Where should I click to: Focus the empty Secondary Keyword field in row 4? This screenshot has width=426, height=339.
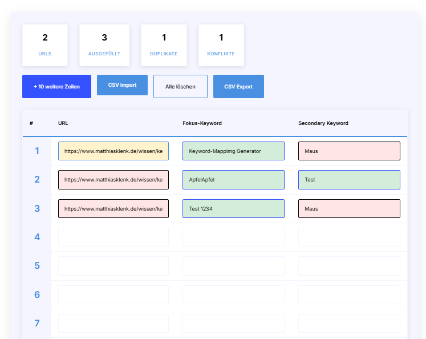point(349,237)
